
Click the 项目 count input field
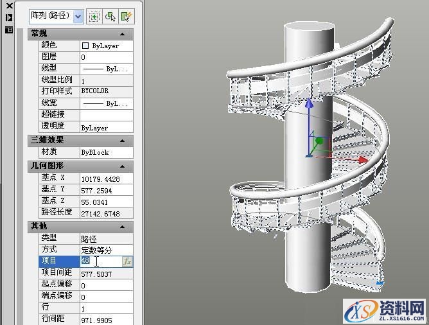pyautogui.click(x=101, y=261)
